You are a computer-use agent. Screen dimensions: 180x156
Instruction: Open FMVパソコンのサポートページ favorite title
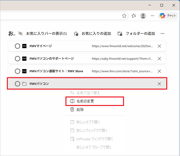click(52, 59)
